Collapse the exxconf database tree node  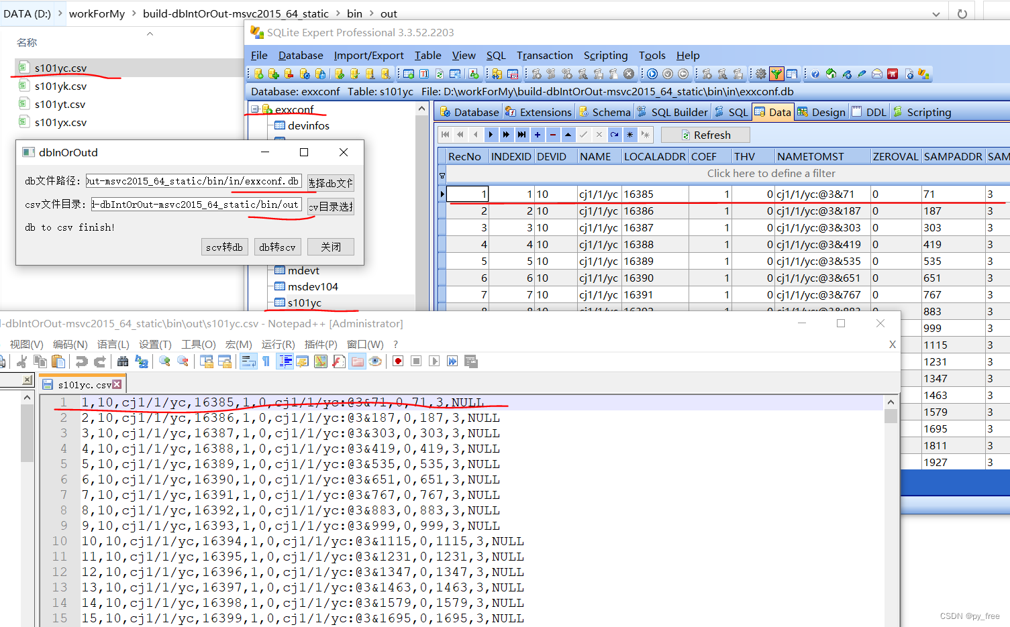[254, 107]
